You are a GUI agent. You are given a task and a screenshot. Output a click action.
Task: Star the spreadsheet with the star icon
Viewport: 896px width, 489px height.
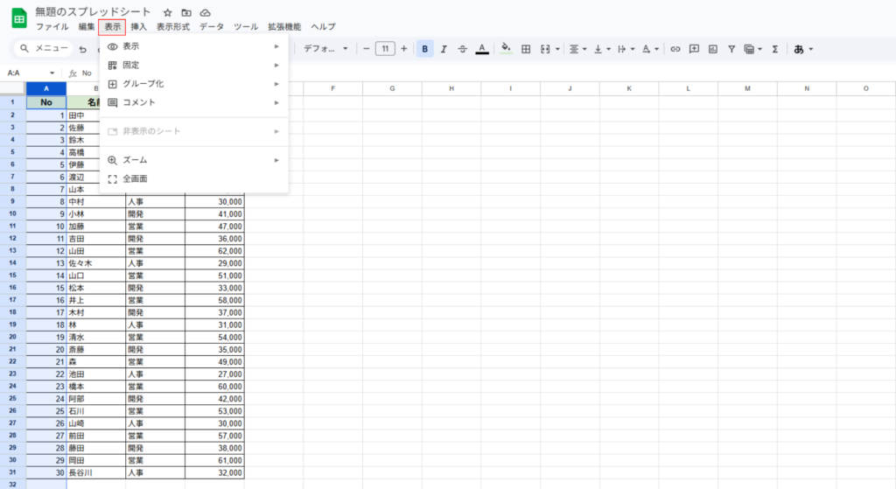coord(168,13)
